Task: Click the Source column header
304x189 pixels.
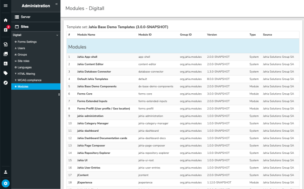Action: pyautogui.click(x=268, y=35)
